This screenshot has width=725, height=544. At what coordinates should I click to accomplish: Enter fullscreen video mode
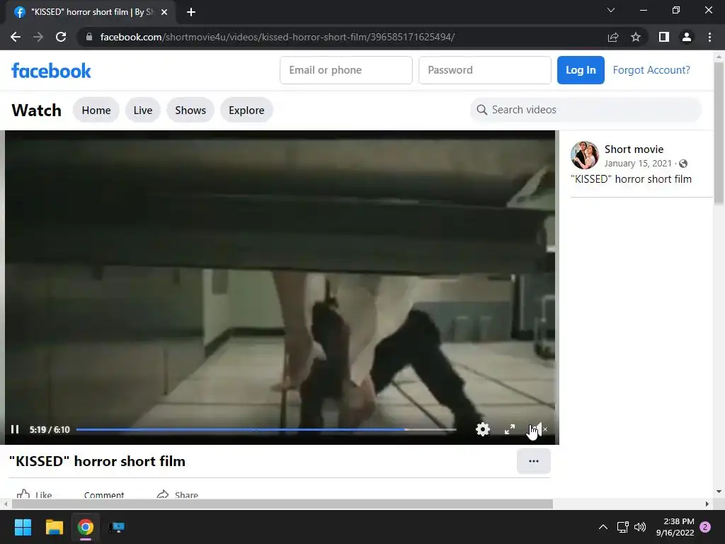coord(510,429)
